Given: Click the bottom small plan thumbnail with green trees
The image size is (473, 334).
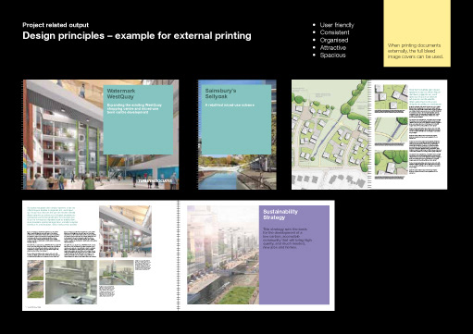Looking at the screenshot, I should pos(391,163).
